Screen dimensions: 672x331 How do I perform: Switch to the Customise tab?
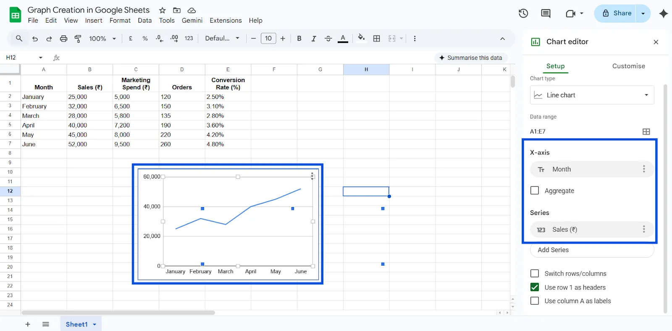628,66
